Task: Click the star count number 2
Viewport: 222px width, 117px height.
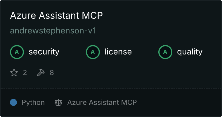Action: (x=25, y=73)
